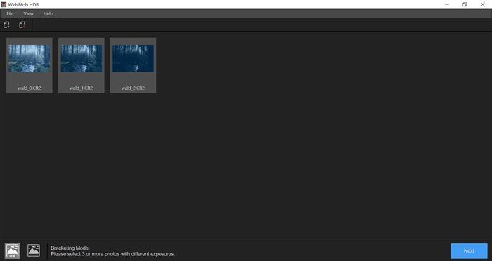This screenshot has height=261, width=492.
Task: Restore down the WidsMob HDR window
Action: click(465, 4)
